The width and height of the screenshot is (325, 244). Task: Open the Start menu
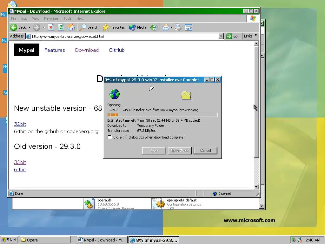coord(9,240)
